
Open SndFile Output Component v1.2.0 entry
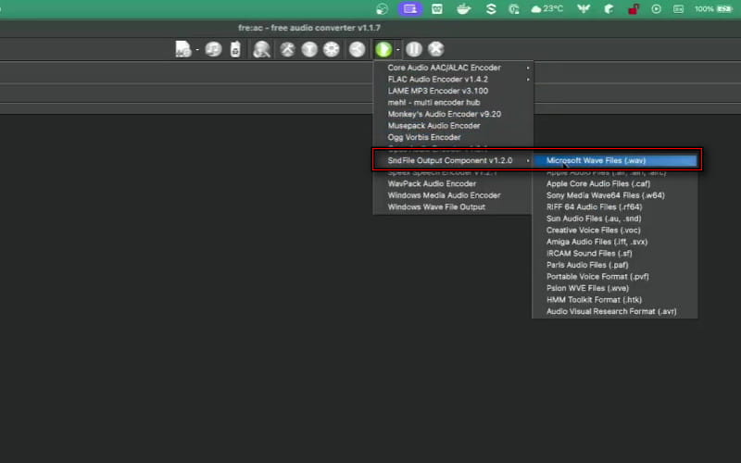coord(450,160)
